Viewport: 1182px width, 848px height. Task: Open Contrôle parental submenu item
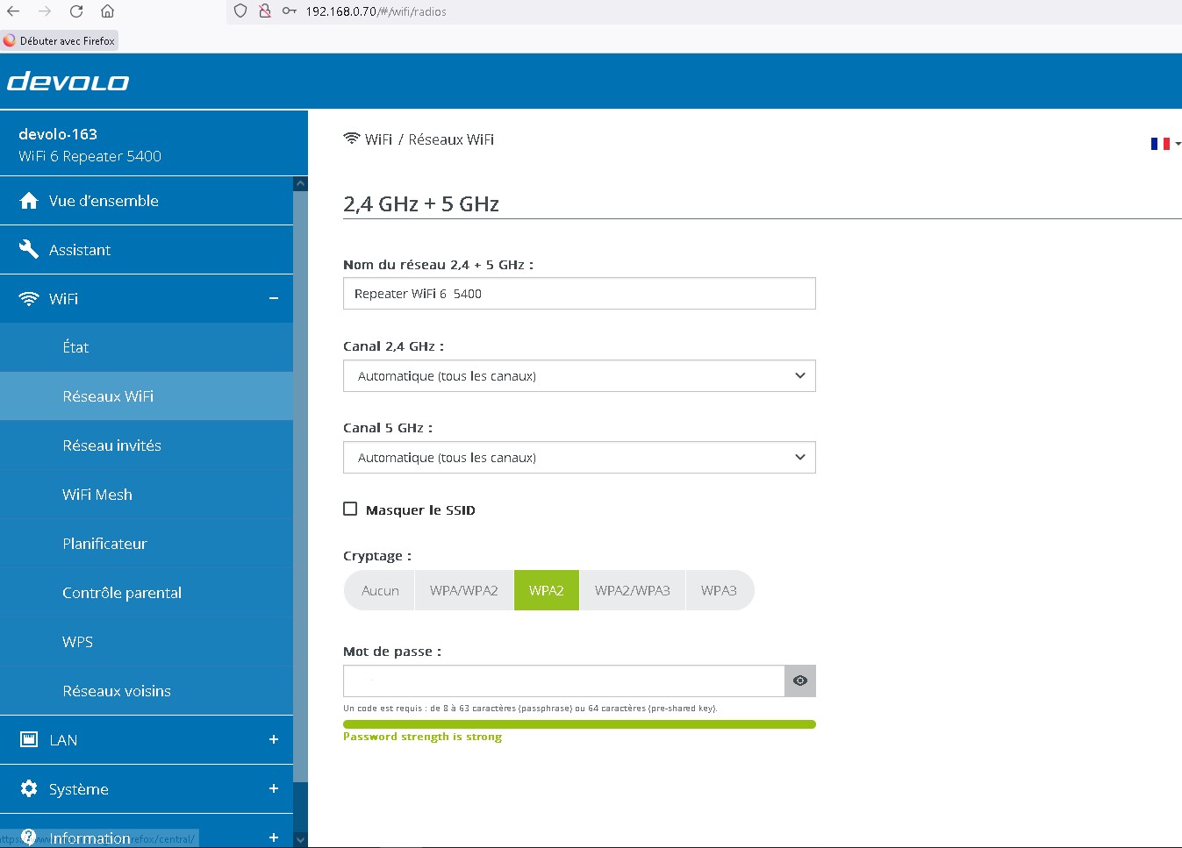147,593
